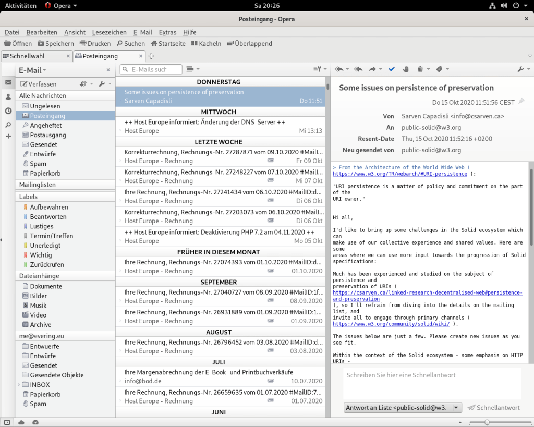Open the Lesezeichen menu
This screenshot has width=534, height=427.
point(109,32)
